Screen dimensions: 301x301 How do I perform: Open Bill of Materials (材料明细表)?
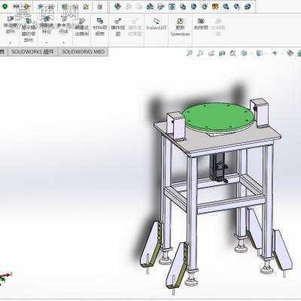click(100, 26)
